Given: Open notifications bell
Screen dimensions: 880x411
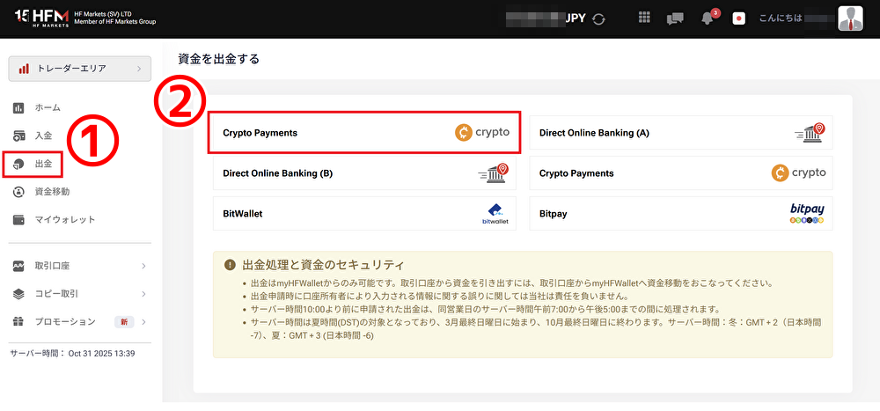Looking at the screenshot, I should click(x=708, y=18).
